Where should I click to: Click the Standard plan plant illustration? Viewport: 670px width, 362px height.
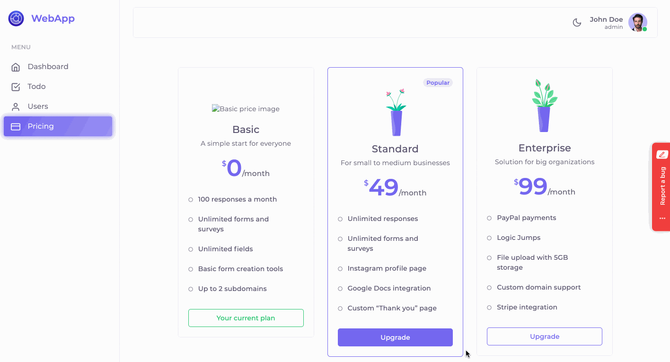pos(396,112)
